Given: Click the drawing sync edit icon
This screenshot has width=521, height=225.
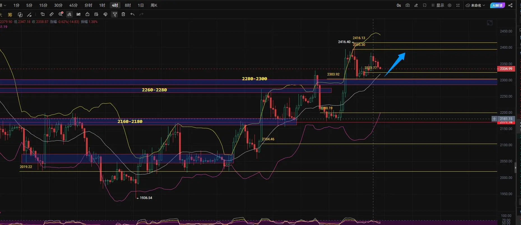Looking at the screenshot, I should tap(20, 15).
